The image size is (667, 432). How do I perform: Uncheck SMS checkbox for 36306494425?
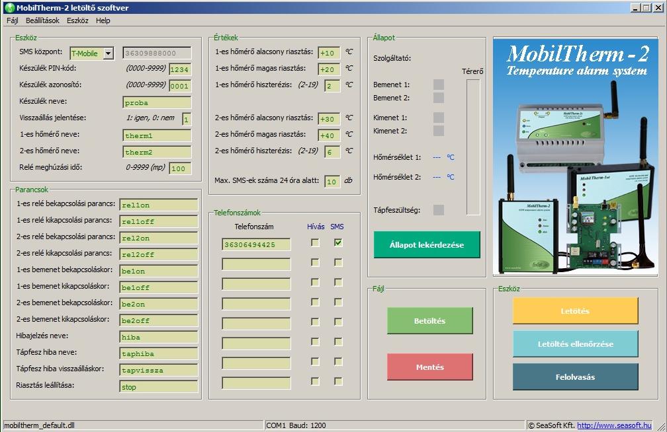pyautogui.click(x=338, y=242)
